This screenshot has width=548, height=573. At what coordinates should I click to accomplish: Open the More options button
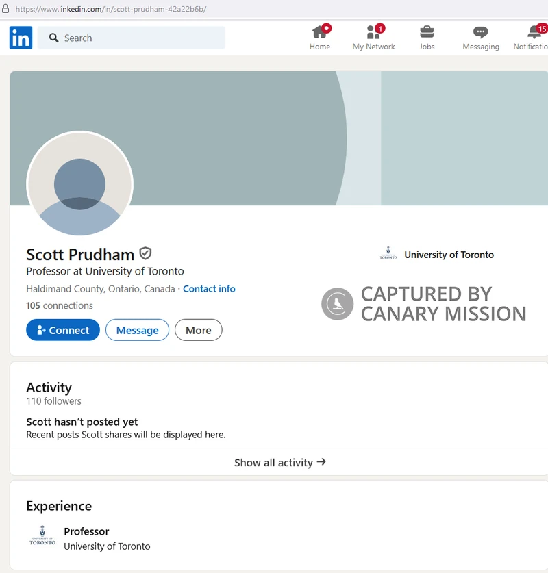pos(198,330)
